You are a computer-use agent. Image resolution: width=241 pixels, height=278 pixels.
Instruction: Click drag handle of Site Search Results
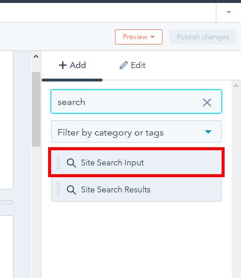58,189
